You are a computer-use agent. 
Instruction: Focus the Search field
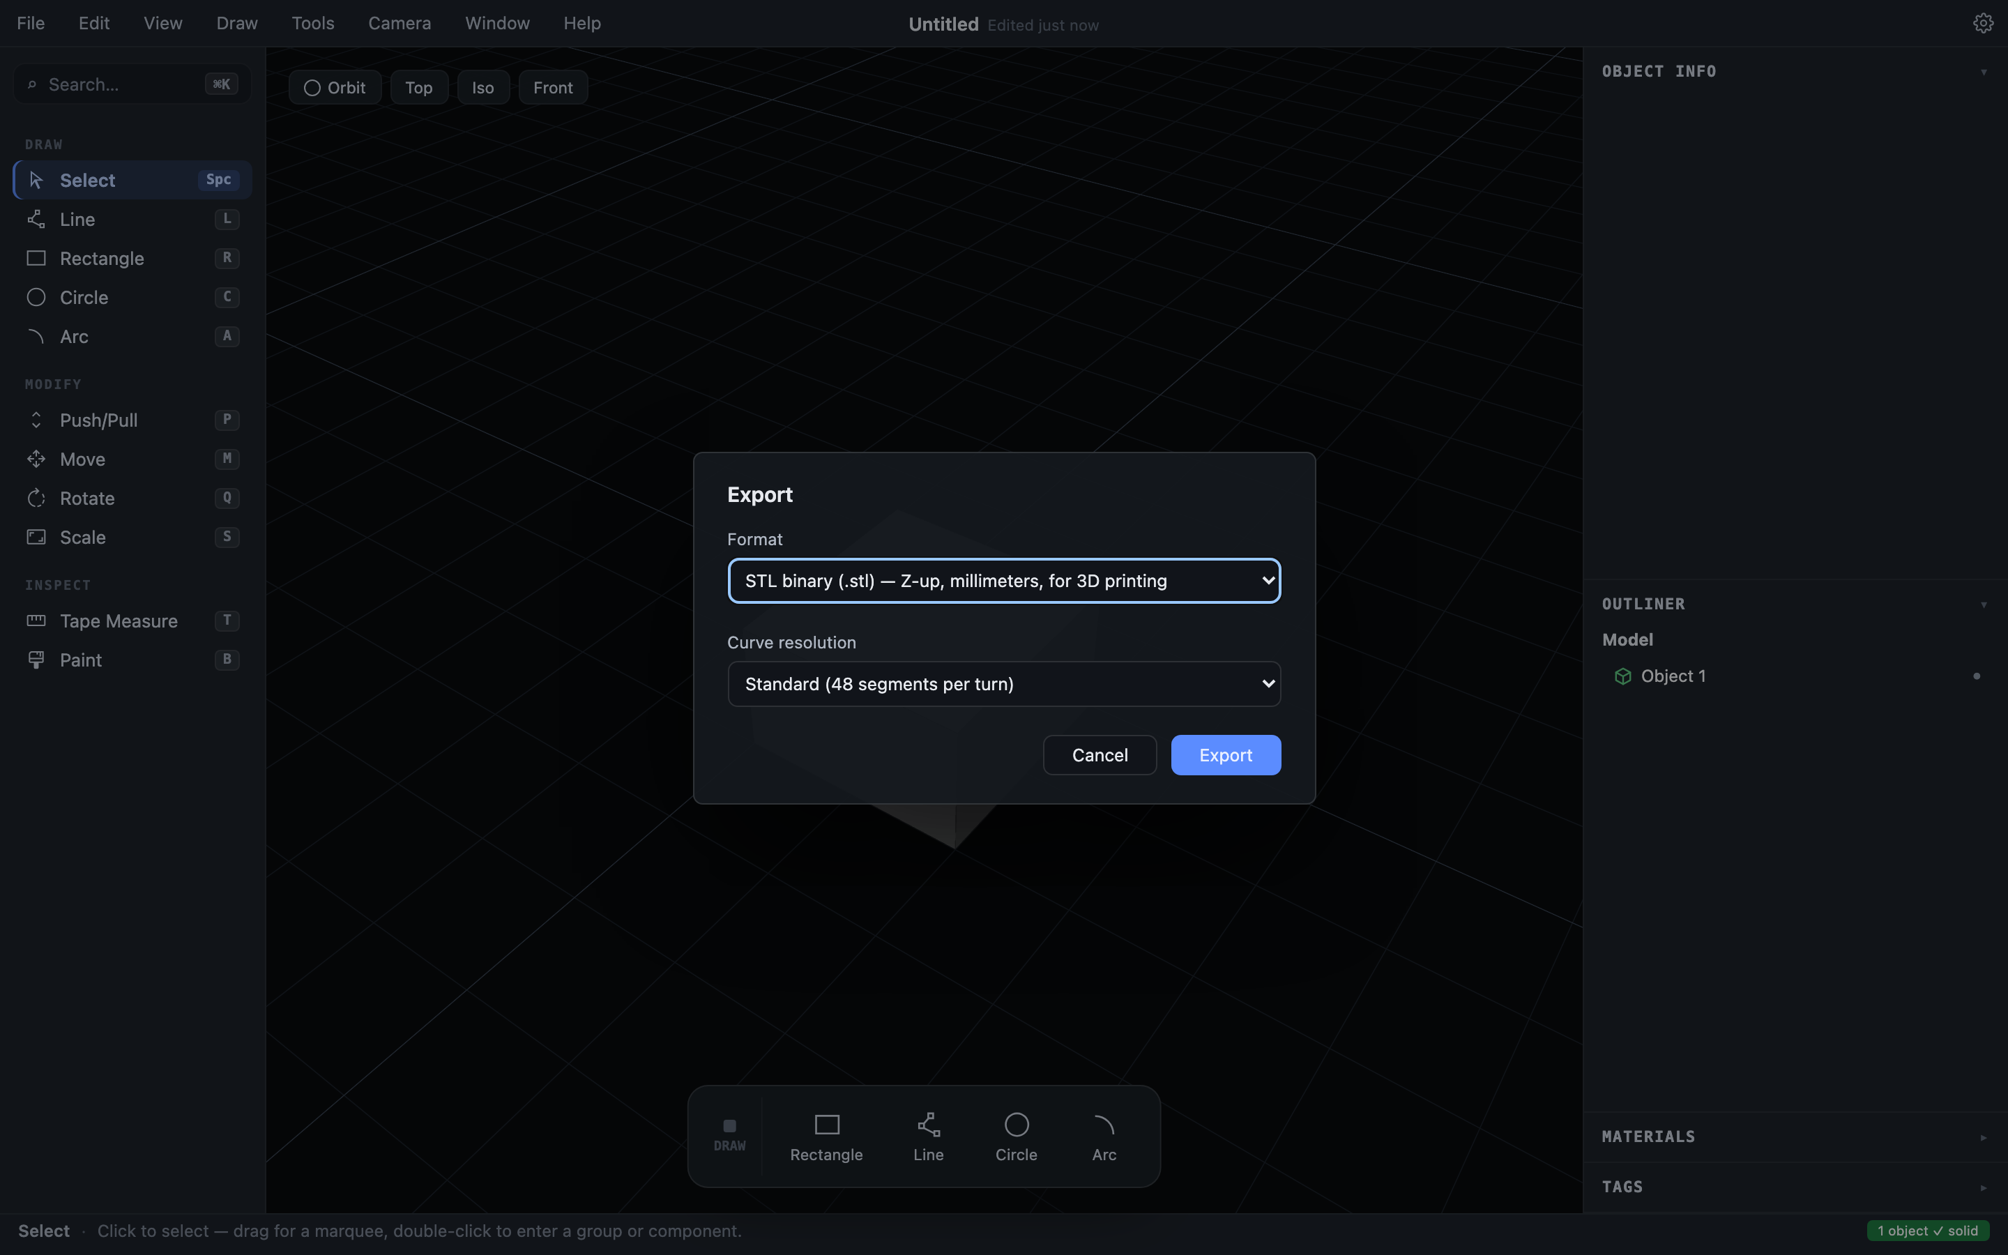click(x=132, y=84)
